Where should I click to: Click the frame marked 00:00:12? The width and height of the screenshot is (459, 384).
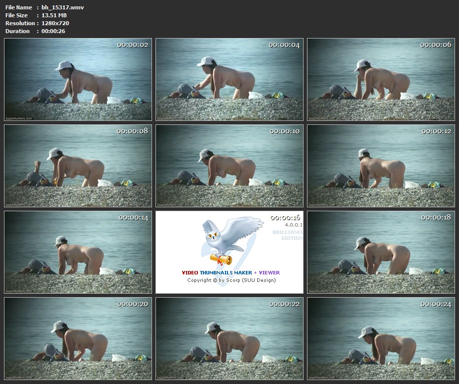[x=381, y=166]
